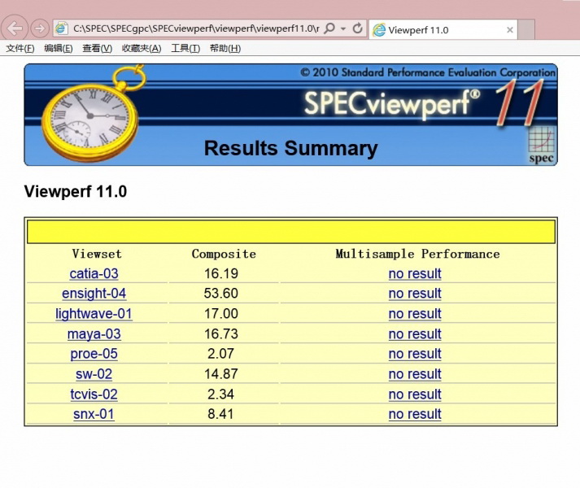Click the page icon in address bar
The image size is (580, 488).
pos(61,28)
